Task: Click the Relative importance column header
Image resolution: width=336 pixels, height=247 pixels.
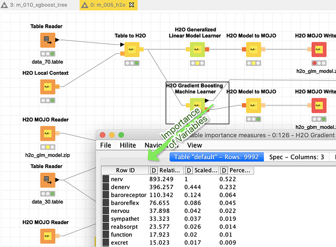Action: (x=165, y=170)
